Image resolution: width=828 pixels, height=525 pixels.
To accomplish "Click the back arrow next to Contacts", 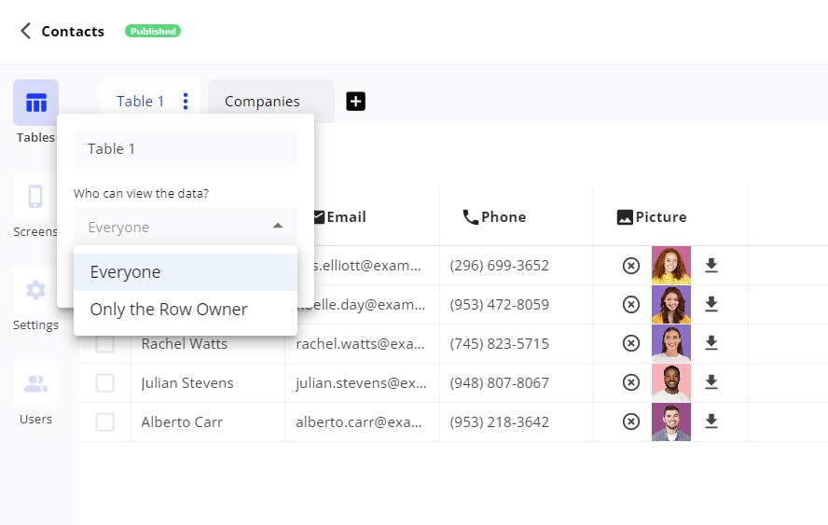I will (x=25, y=31).
